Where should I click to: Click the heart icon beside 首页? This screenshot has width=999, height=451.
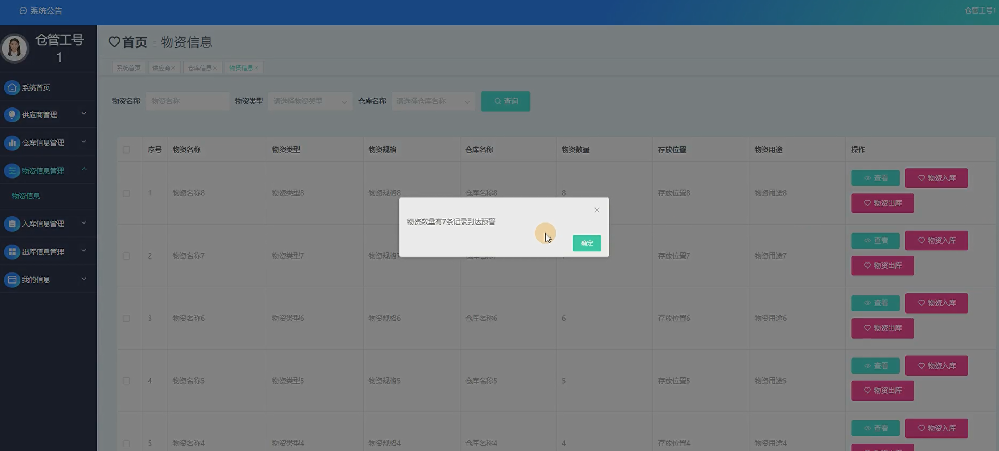click(114, 41)
